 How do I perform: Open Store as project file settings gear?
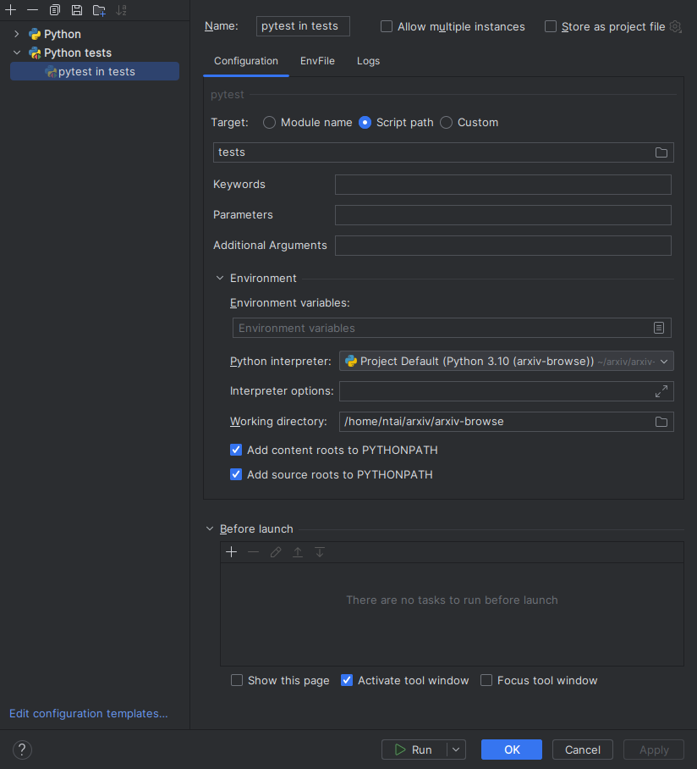676,26
